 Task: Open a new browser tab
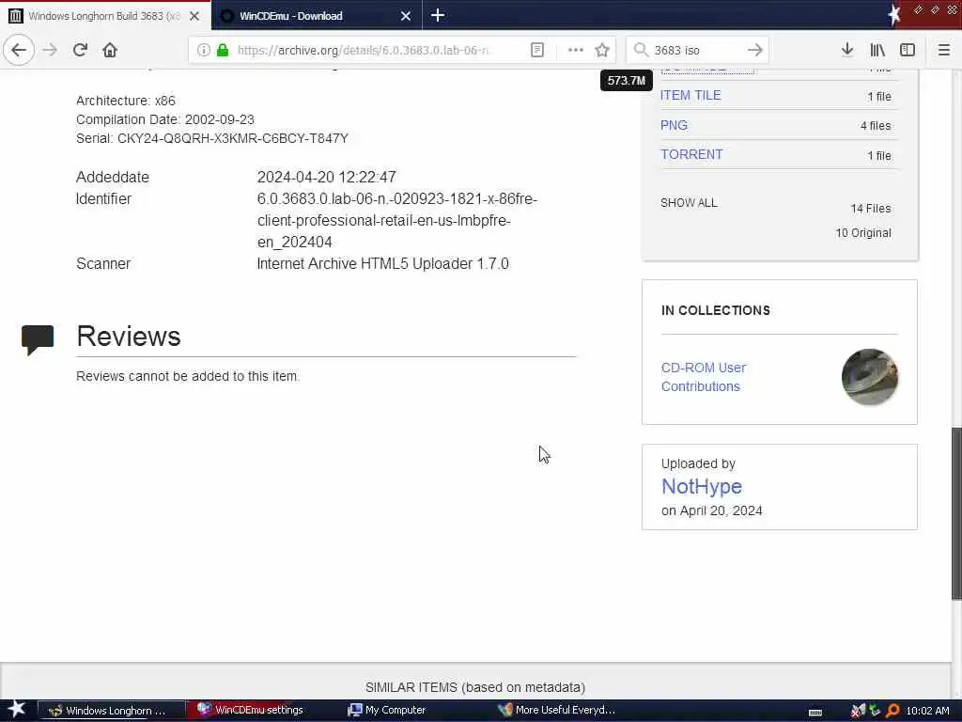click(438, 15)
